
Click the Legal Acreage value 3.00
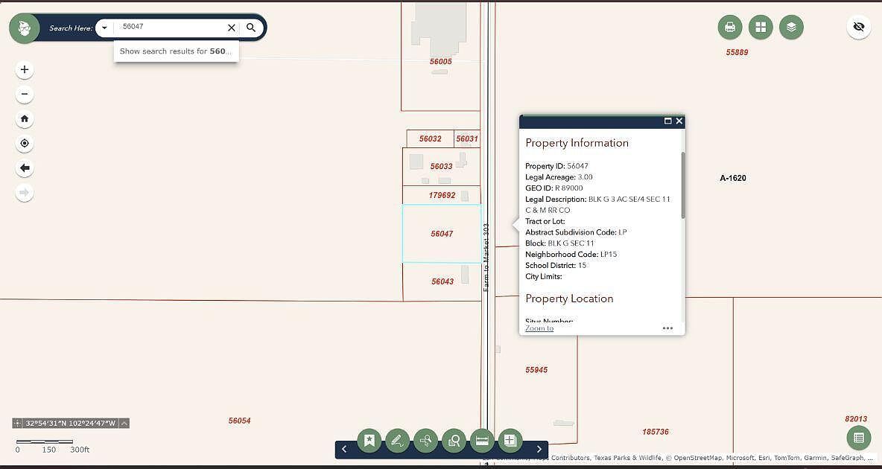coord(585,177)
